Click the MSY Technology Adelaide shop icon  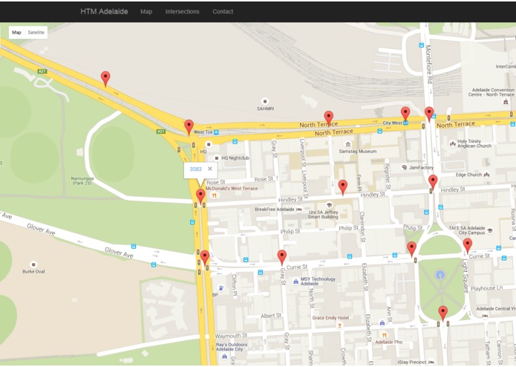click(x=295, y=282)
